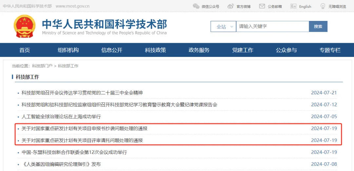
Task: Open the 专题专栏 navigation item
Action: [x=330, y=50]
